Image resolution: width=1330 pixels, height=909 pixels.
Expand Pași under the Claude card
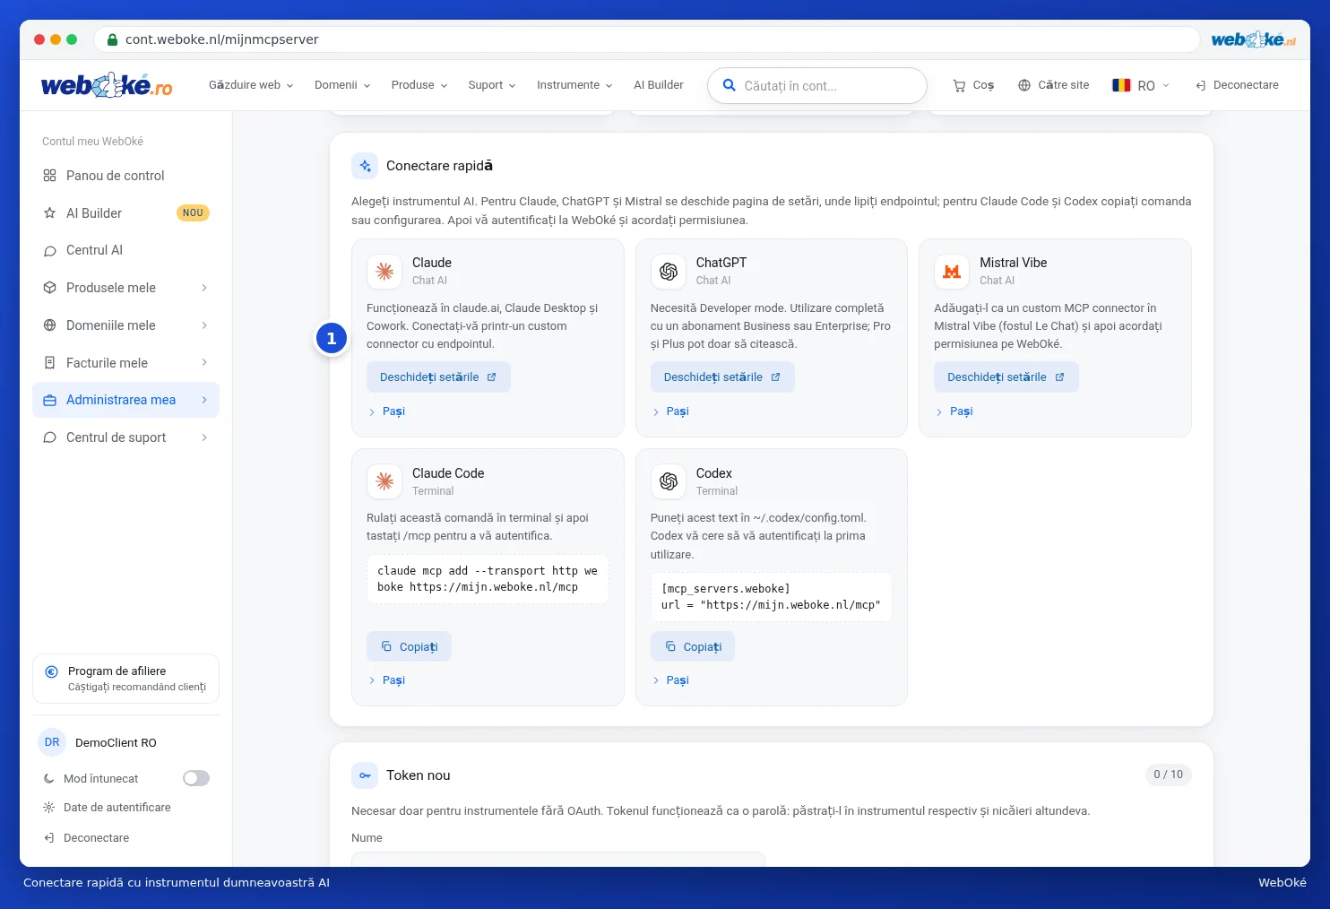[x=387, y=411]
